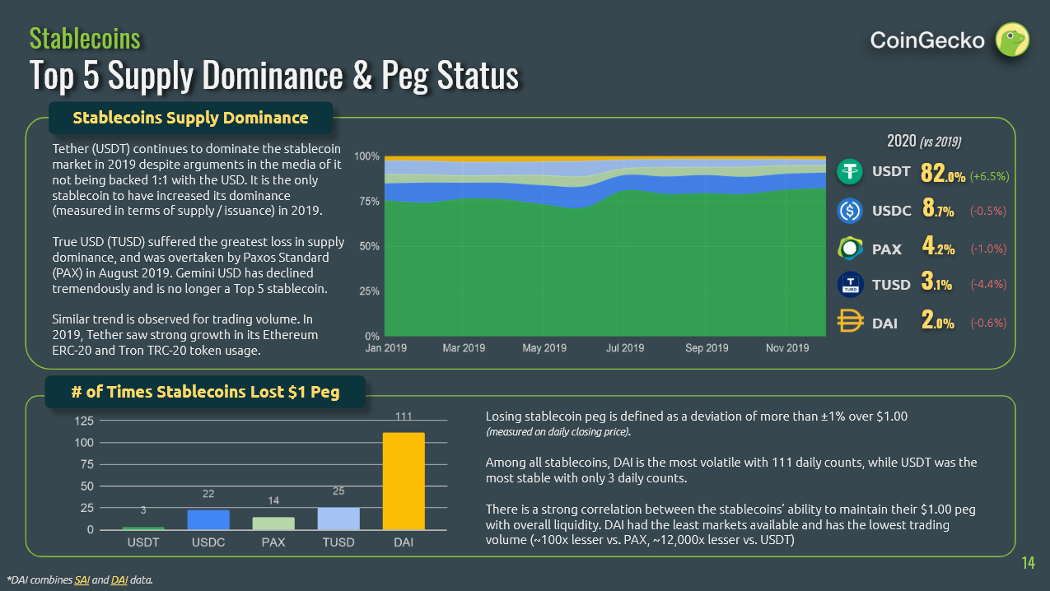Select the small green USDT bar
Image resolution: width=1050 pixels, height=591 pixels.
point(143,528)
